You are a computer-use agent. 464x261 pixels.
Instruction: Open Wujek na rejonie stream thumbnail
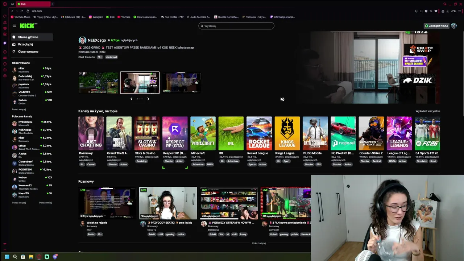107,203
